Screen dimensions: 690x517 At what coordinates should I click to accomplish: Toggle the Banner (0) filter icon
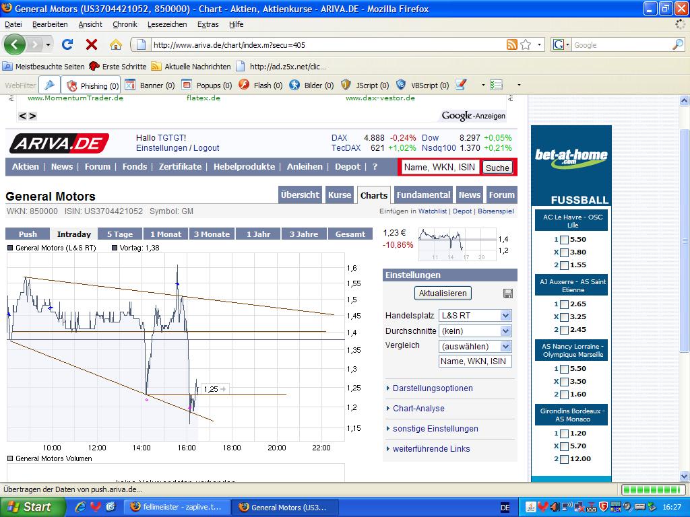[129, 84]
